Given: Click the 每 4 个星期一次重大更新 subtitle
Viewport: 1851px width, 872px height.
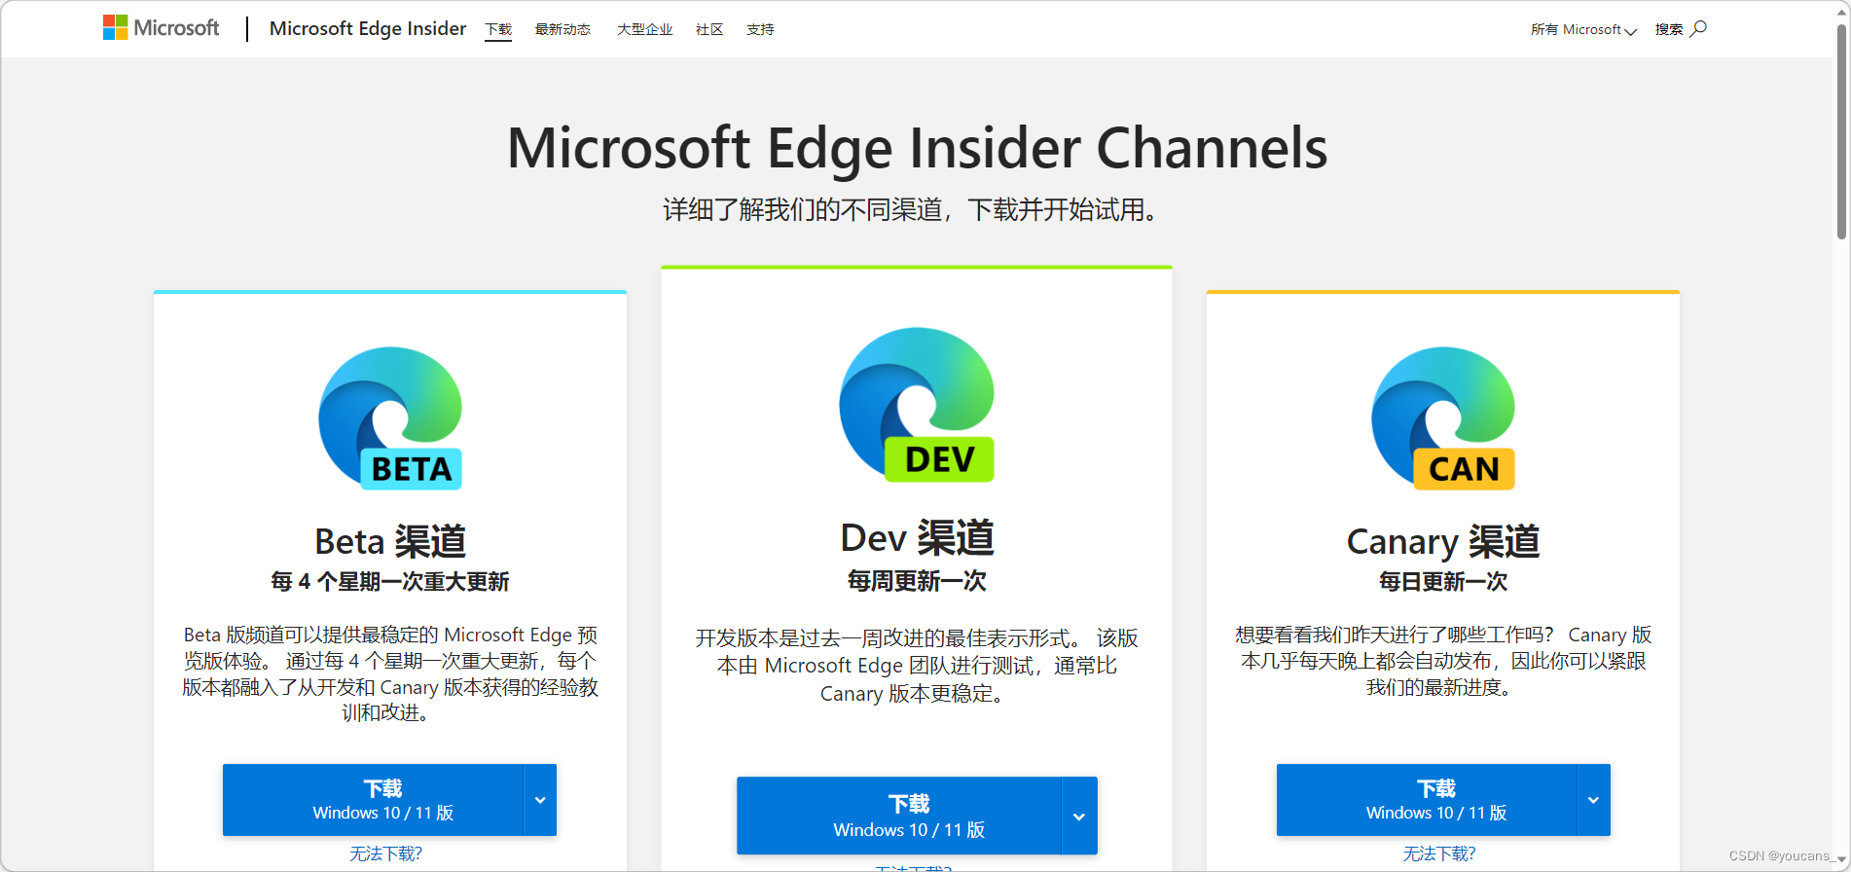Looking at the screenshot, I should point(390,581).
